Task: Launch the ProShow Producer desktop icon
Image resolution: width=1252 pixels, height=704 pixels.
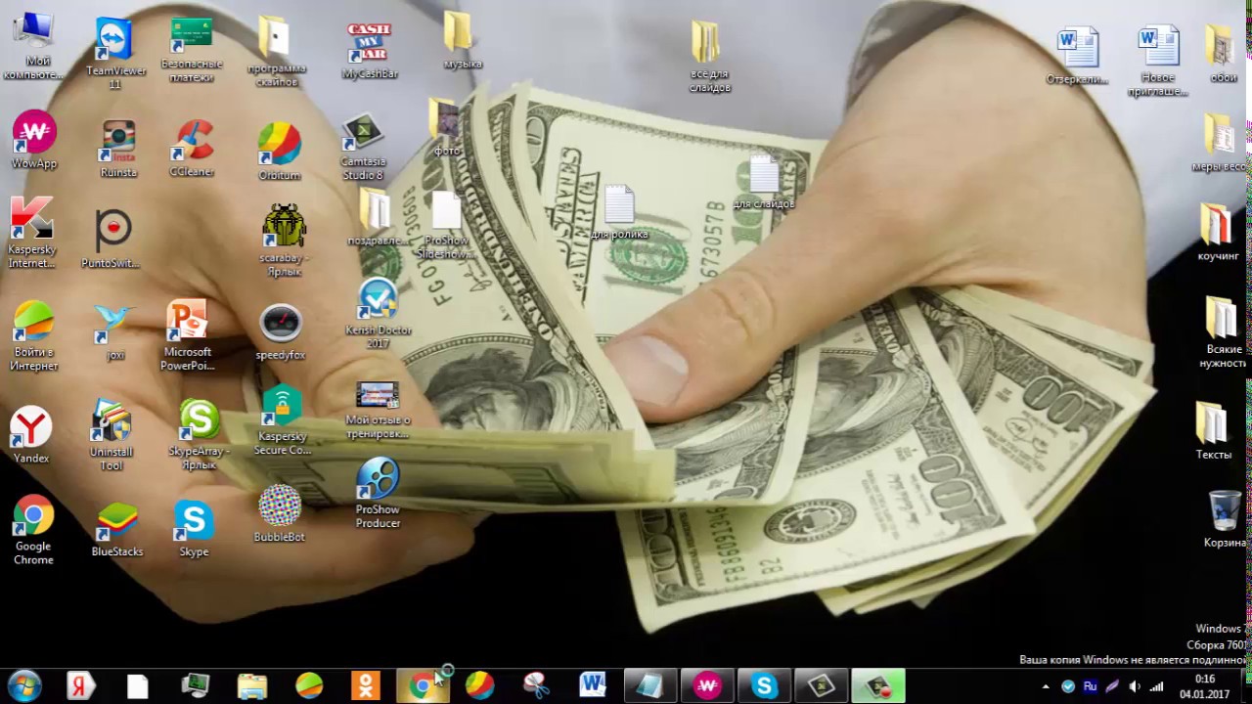Action: coord(378,481)
